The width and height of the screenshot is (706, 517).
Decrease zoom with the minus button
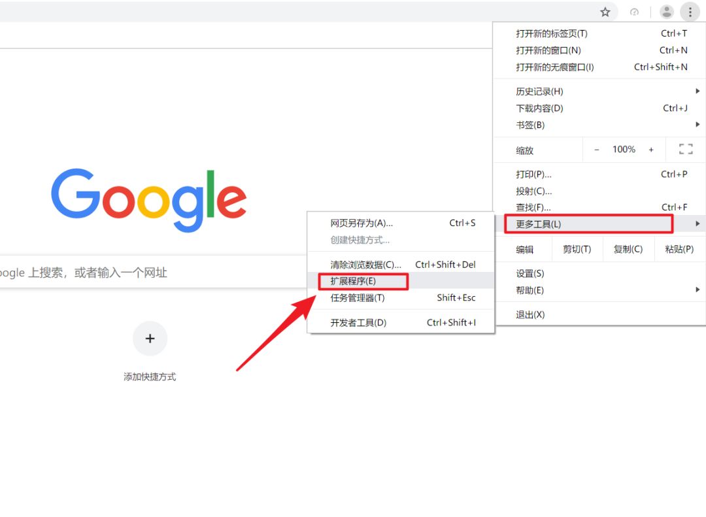pos(597,150)
